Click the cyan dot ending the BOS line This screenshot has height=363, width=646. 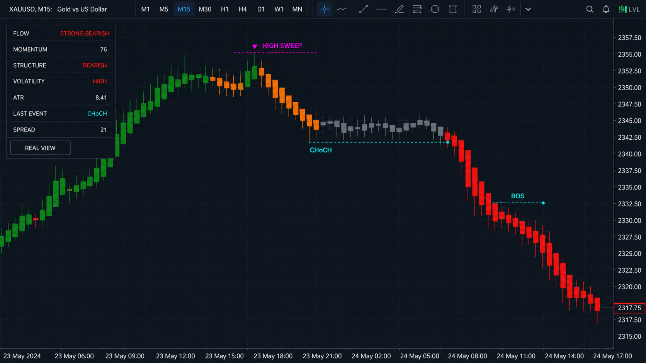point(543,203)
